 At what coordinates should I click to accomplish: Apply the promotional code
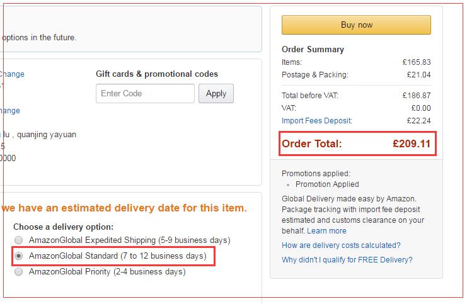216,93
